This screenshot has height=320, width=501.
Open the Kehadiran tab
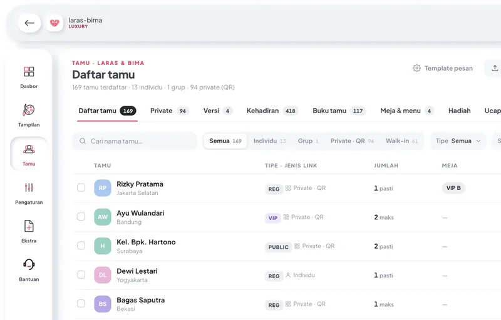272,111
